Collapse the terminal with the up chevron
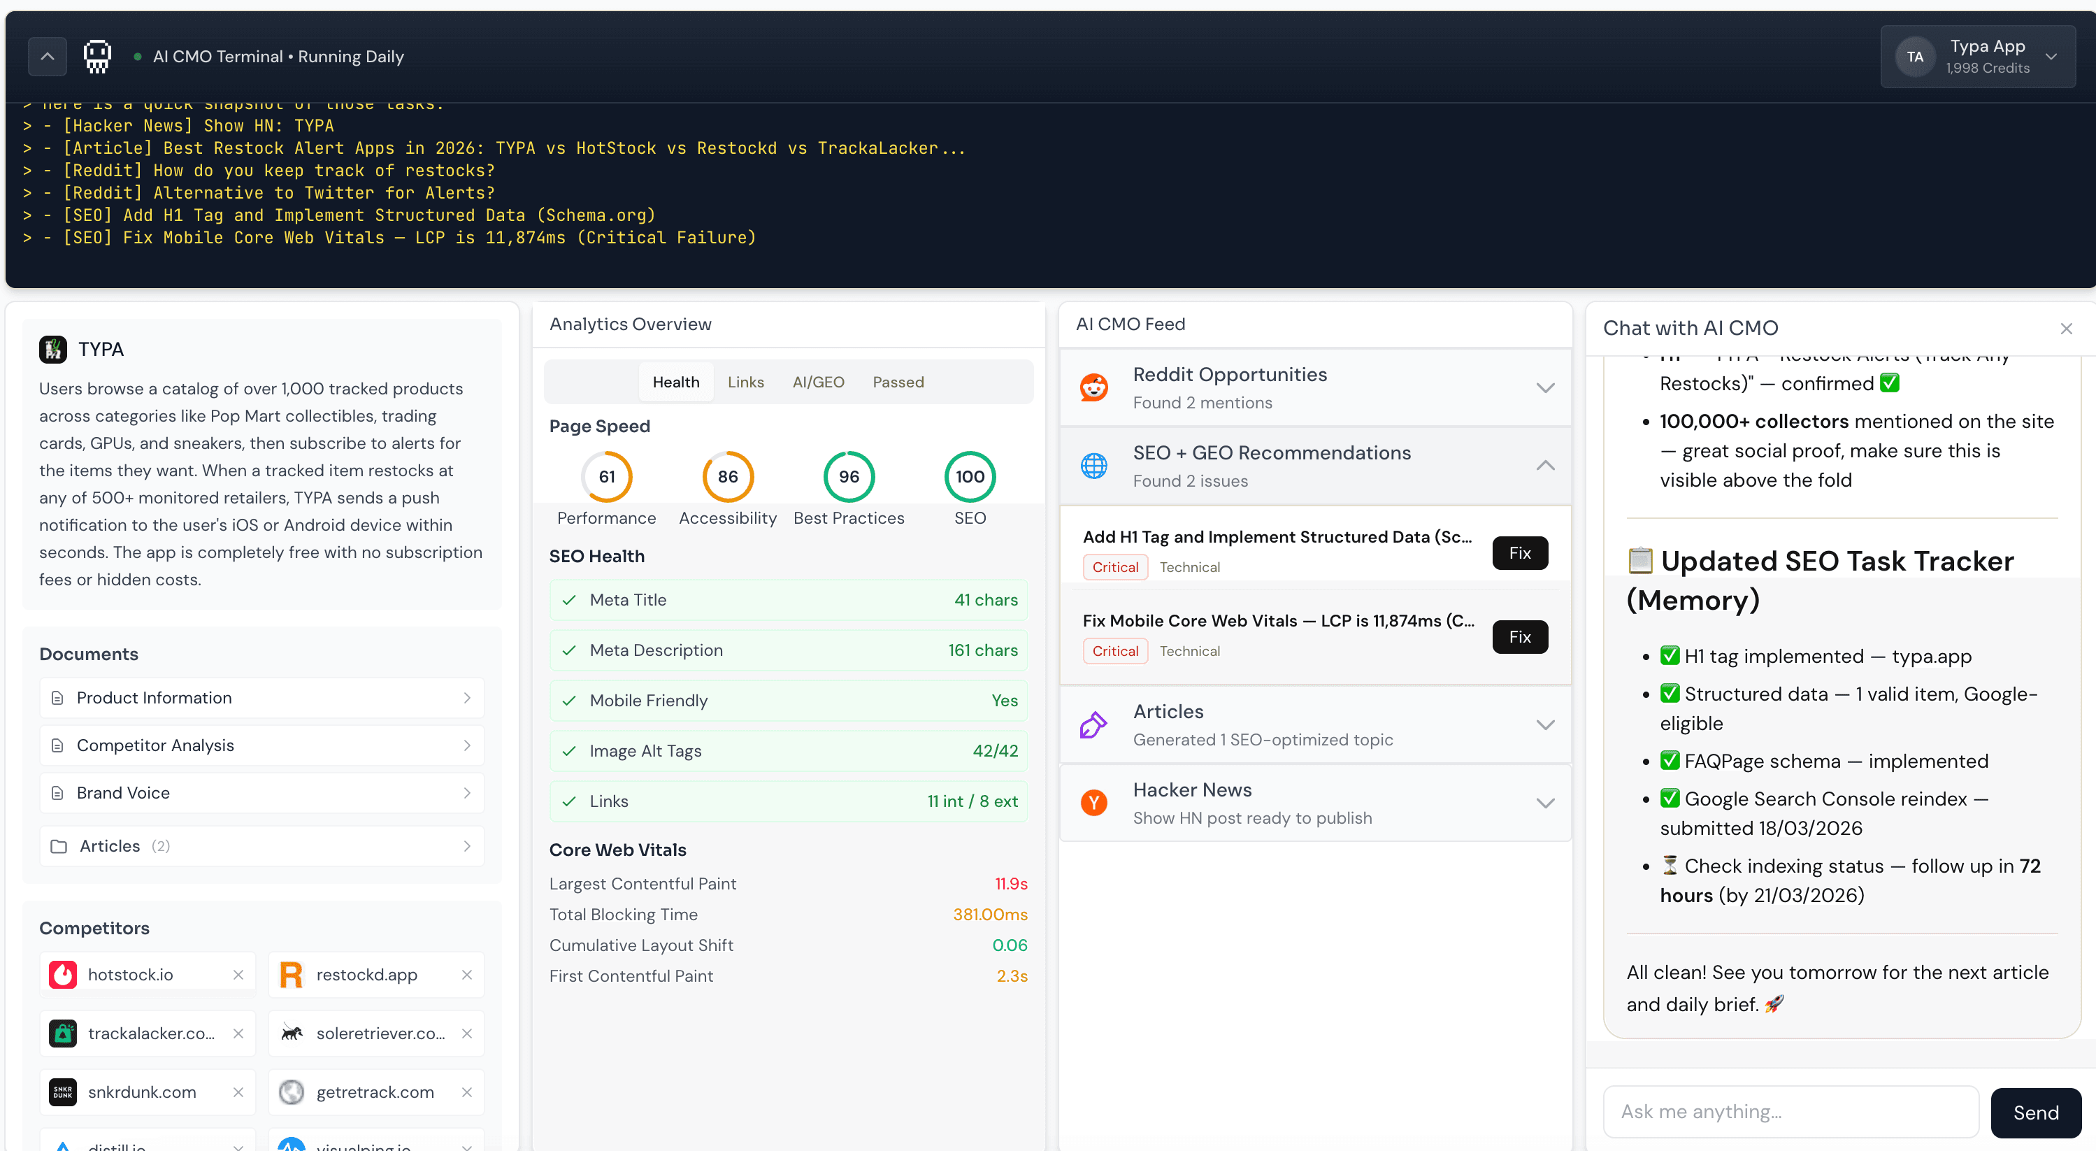Viewport: 2096px width, 1151px height. pyautogui.click(x=48, y=57)
